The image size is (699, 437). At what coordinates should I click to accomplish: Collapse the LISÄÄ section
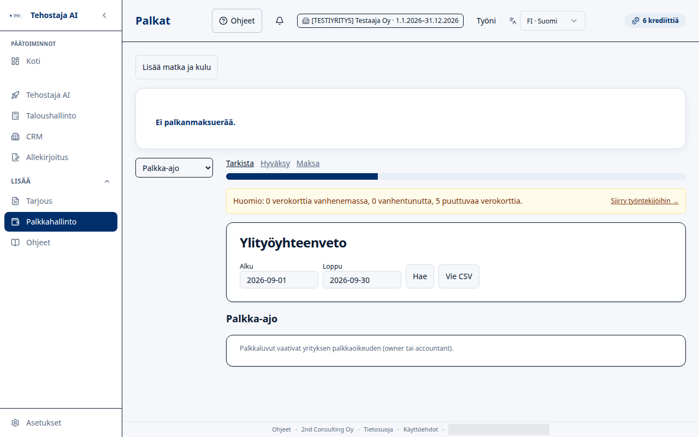point(107,181)
